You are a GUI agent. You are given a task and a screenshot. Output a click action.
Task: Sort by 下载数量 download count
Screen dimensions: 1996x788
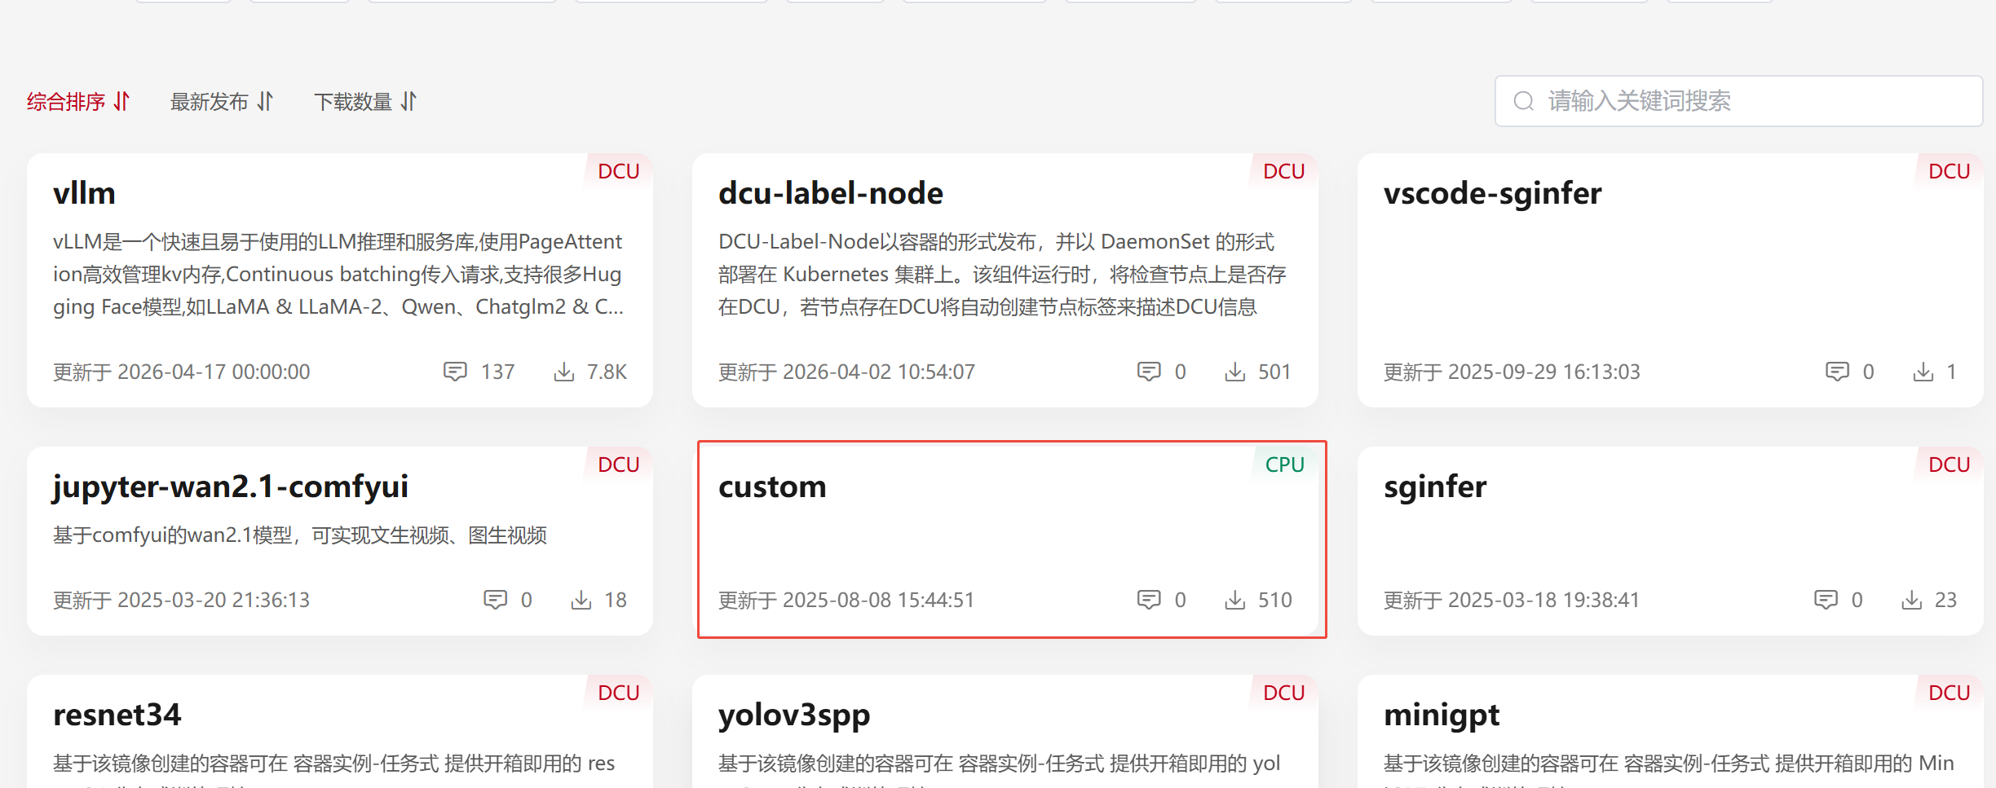point(365,101)
